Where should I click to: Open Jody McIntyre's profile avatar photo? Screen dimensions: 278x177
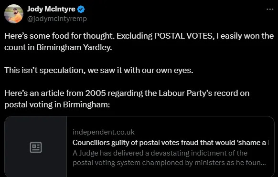(x=14, y=14)
